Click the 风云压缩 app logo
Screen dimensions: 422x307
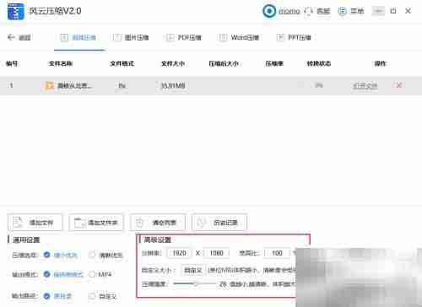[x=16, y=12]
